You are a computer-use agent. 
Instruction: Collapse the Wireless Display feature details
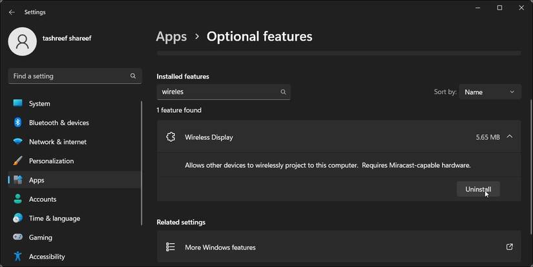click(x=510, y=137)
